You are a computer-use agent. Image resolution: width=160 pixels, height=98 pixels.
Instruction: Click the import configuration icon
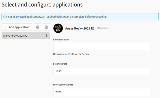tap(38, 27)
